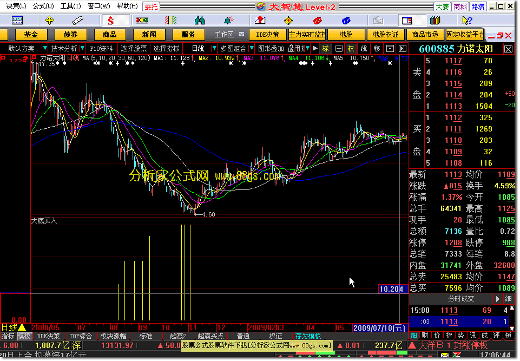
Task: Click the traffic light signal icon
Action: [x=142, y=21]
